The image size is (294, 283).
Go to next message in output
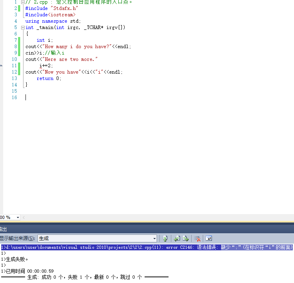tap(185, 238)
